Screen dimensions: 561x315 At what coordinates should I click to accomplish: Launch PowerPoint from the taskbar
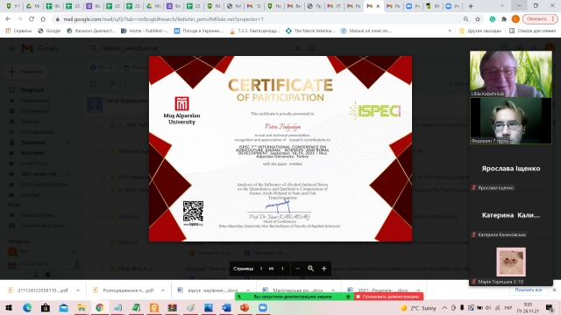[245, 307]
